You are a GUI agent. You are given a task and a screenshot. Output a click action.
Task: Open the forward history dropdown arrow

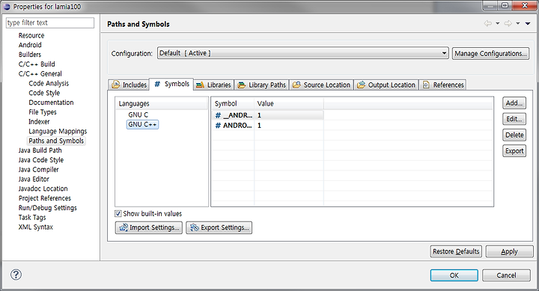(x=518, y=23)
